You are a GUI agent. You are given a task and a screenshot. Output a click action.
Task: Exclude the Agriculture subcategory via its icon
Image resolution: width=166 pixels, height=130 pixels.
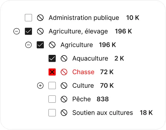[52, 45]
